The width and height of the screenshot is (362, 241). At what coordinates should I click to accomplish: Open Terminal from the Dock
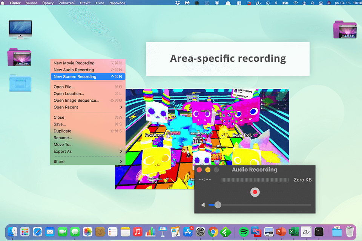pyautogui.click(x=319, y=232)
